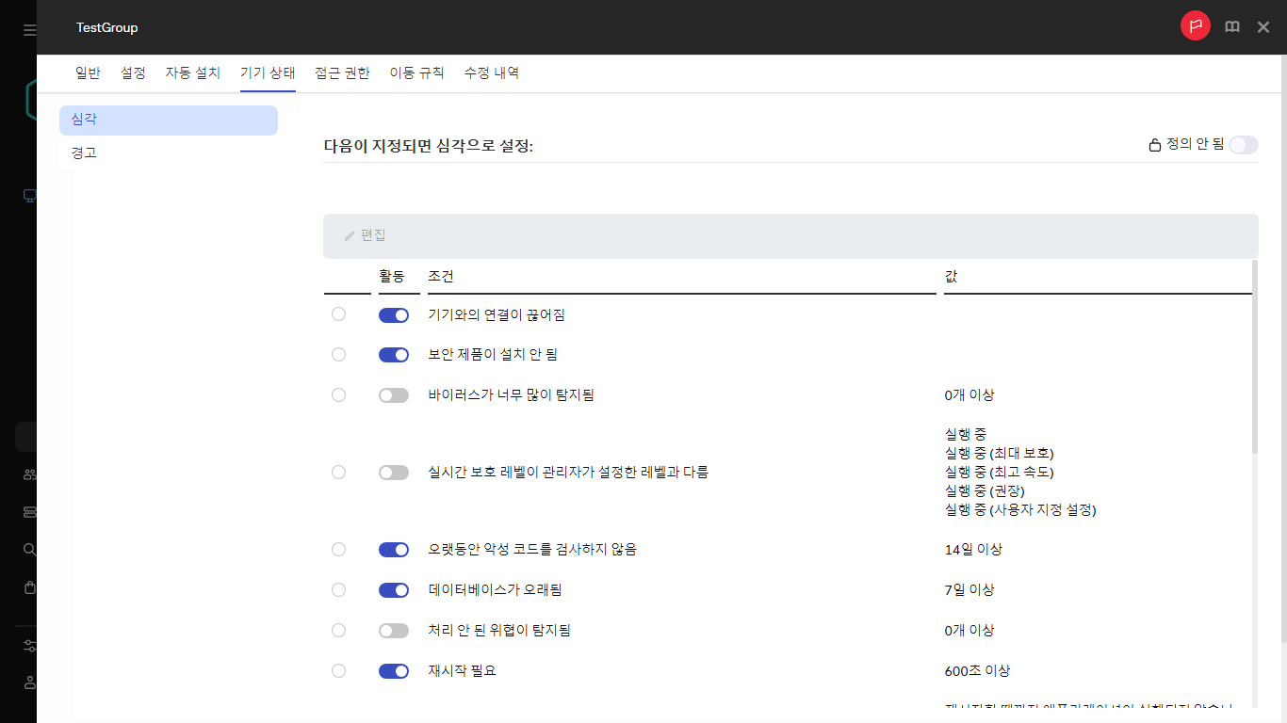Screen dimensions: 1287x723
Task: Click the '편집' edit button
Action: pyautogui.click(x=365, y=235)
